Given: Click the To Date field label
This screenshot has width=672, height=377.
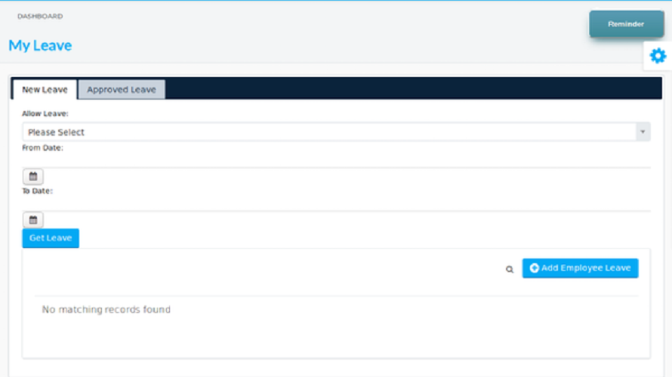Looking at the screenshot, I should click(37, 191).
